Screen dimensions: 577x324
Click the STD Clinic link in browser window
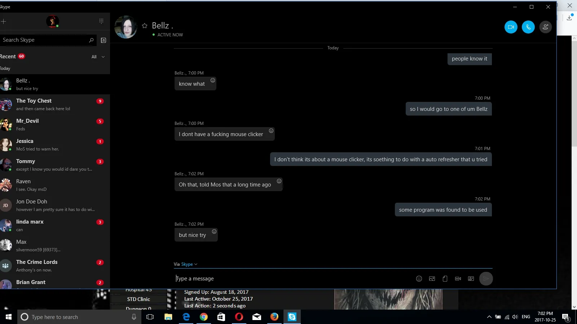[x=138, y=299]
